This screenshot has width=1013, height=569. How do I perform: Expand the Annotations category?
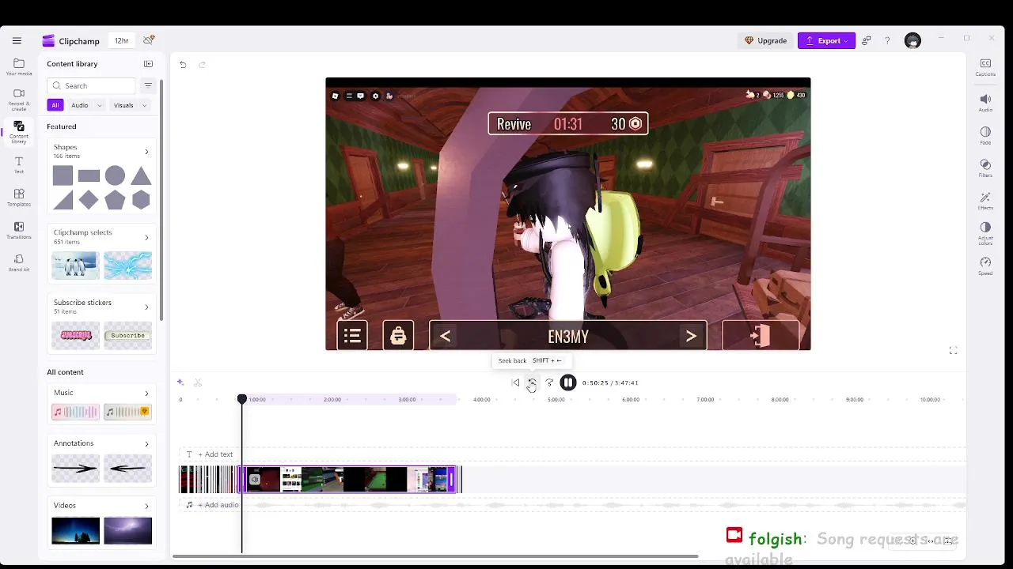(146, 443)
